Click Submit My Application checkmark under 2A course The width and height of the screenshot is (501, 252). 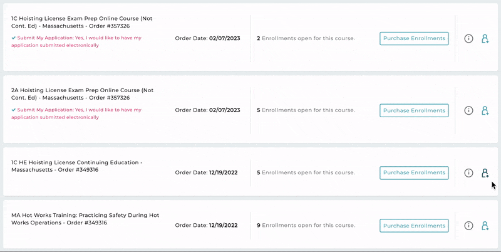[13, 110]
